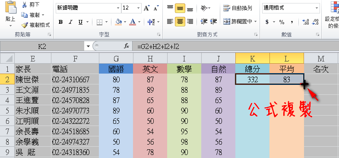The image size is (339, 158).
Task: Click the 國語 header cell
Action: pos(116,69)
